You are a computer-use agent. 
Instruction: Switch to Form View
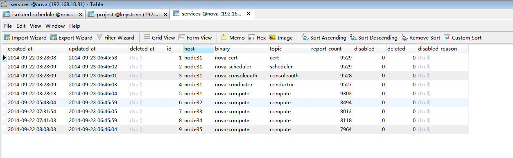pyautogui.click(x=195, y=38)
